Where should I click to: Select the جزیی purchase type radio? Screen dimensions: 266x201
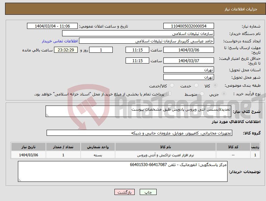[x=224, y=93]
